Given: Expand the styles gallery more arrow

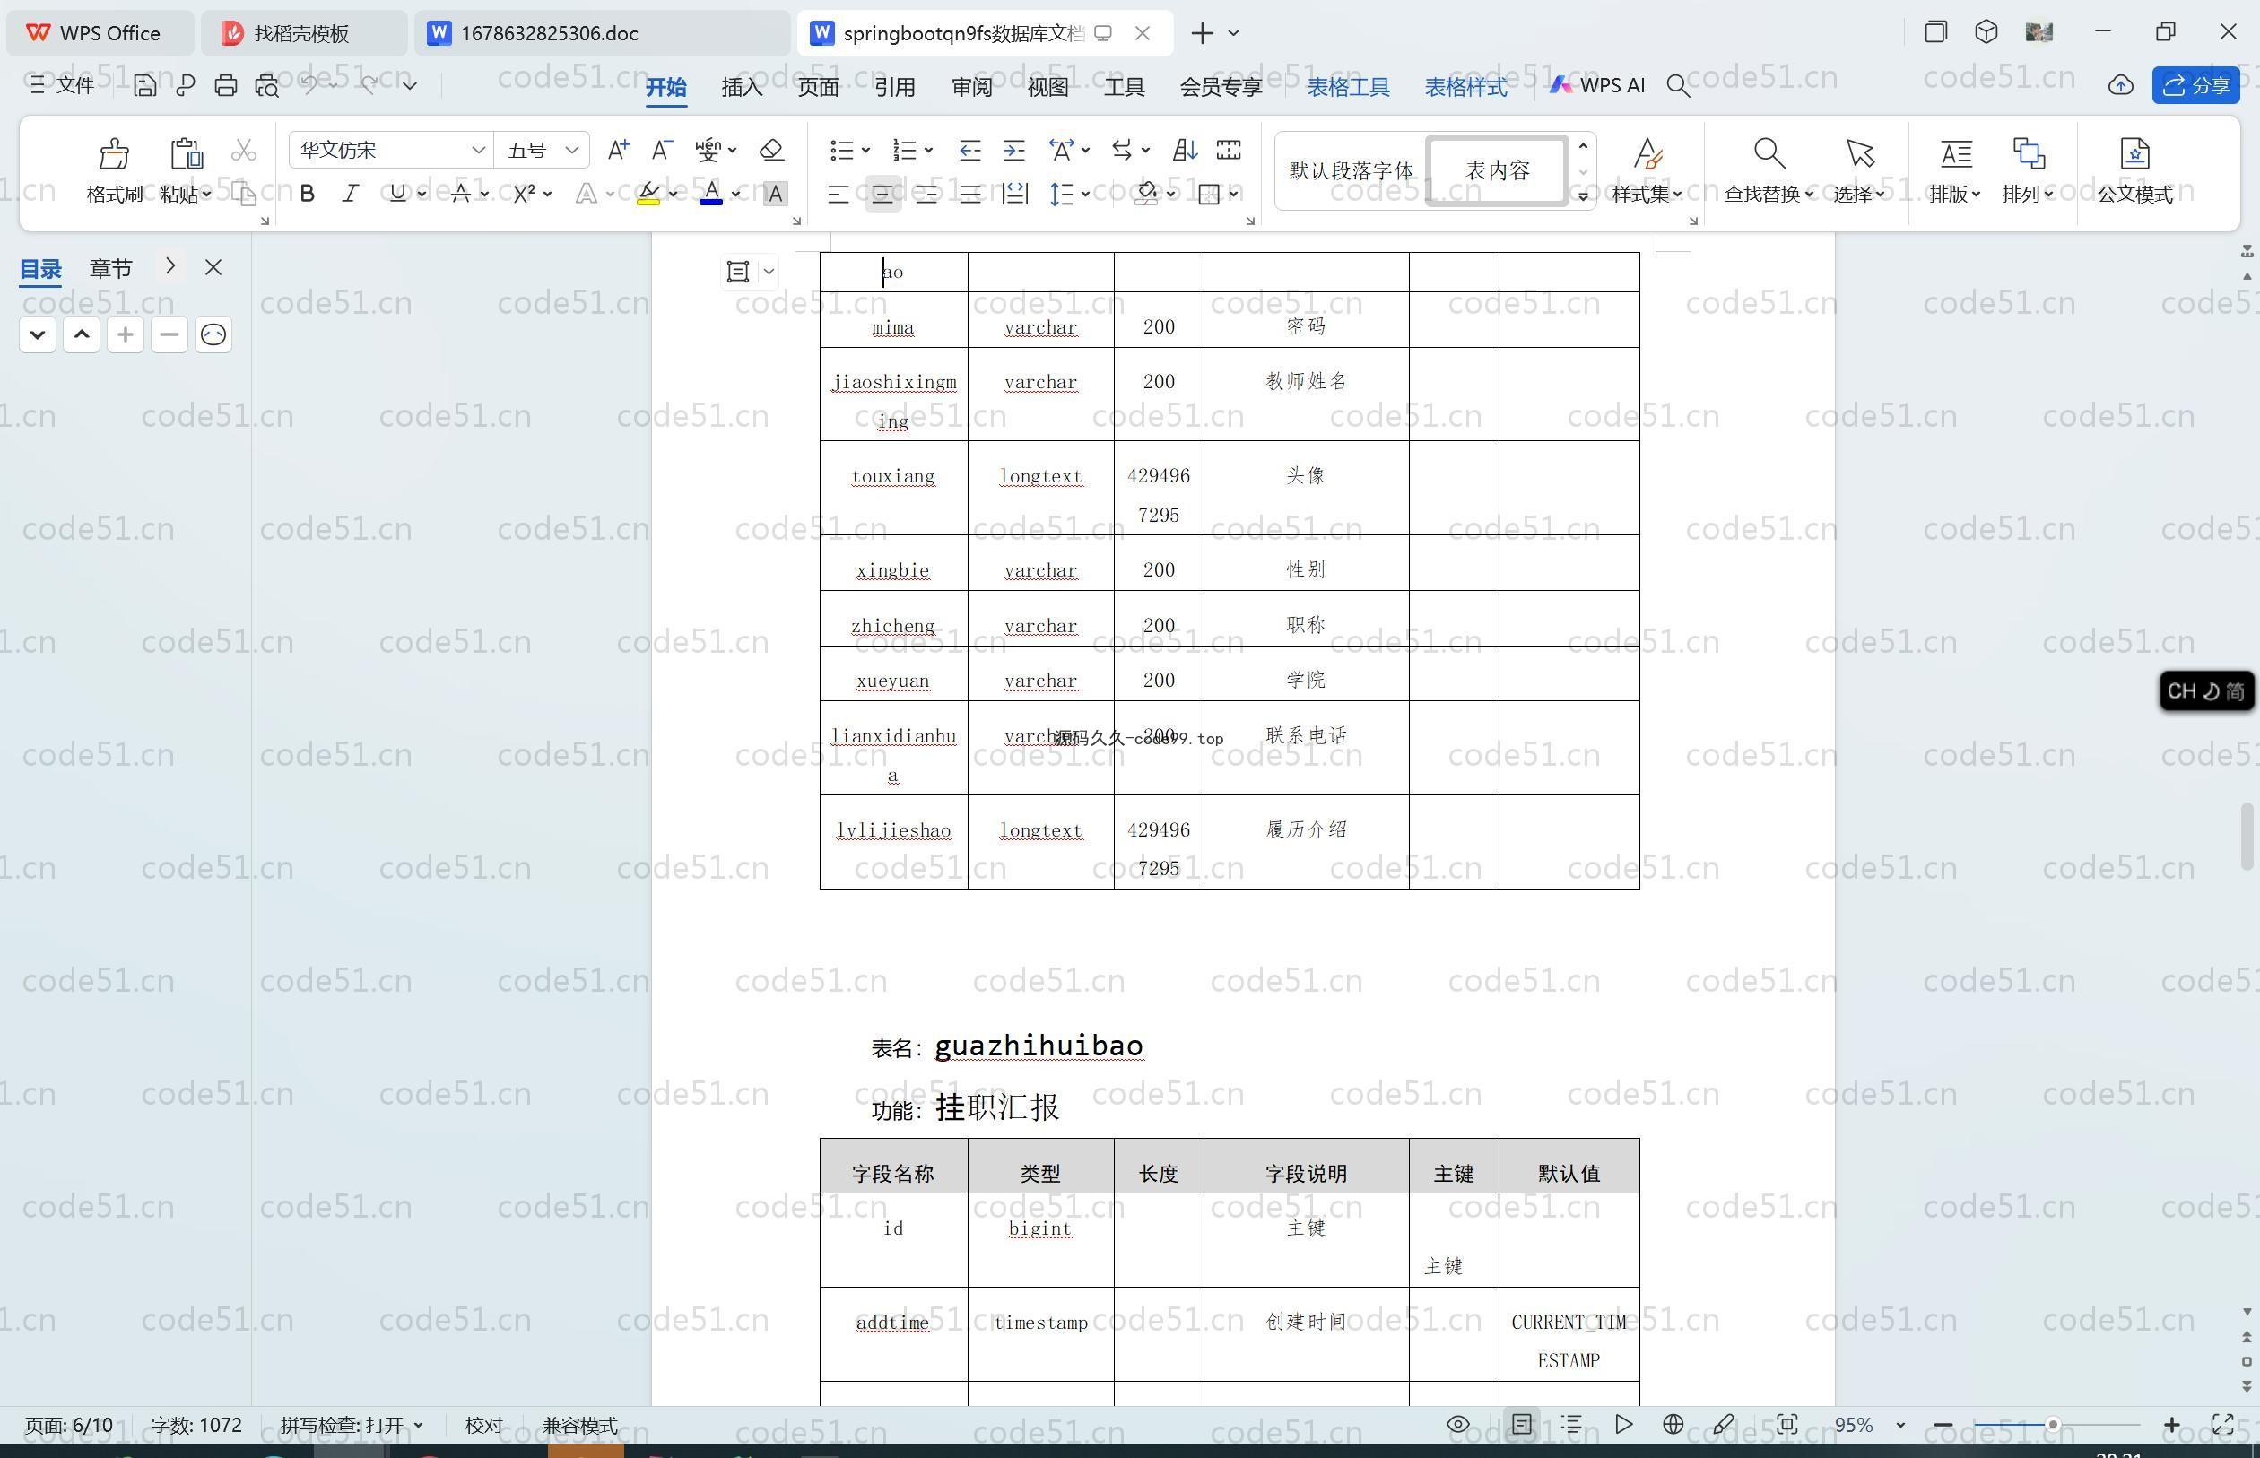Looking at the screenshot, I should click(1582, 196).
